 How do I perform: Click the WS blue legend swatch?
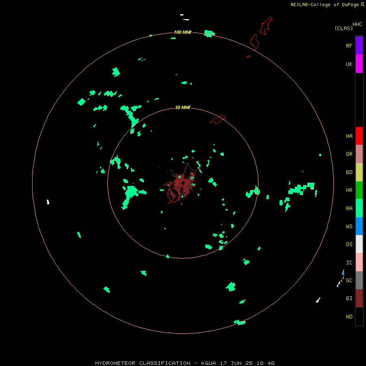tap(359, 226)
